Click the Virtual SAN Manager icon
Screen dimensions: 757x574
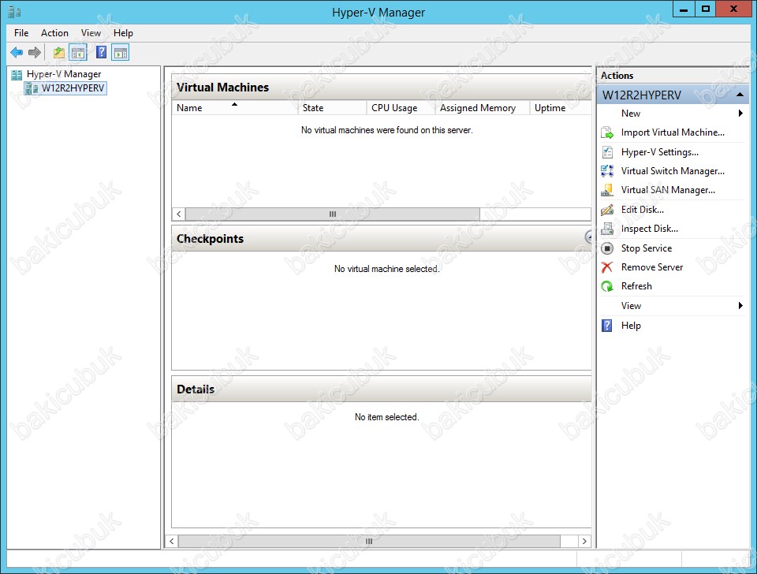click(607, 190)
